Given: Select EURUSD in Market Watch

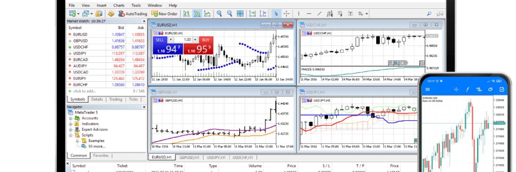Looking at the screenshot, I should (106, 34).
